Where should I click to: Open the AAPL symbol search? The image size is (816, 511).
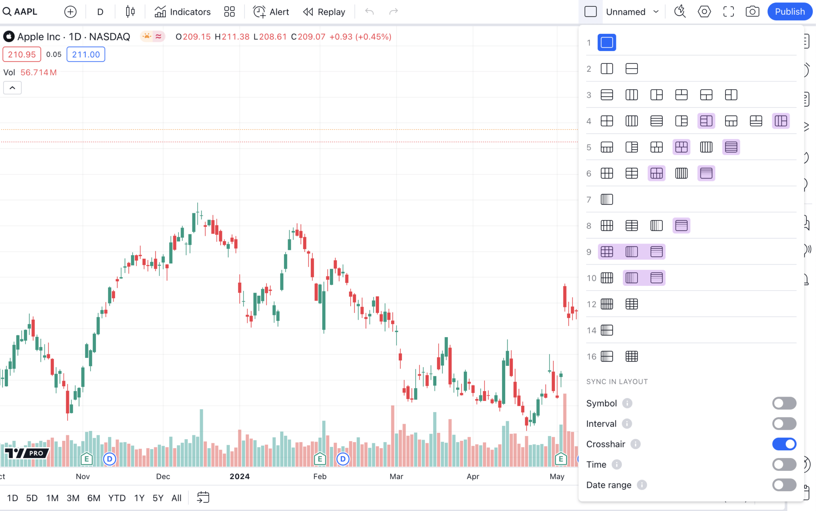click(20, 11)
